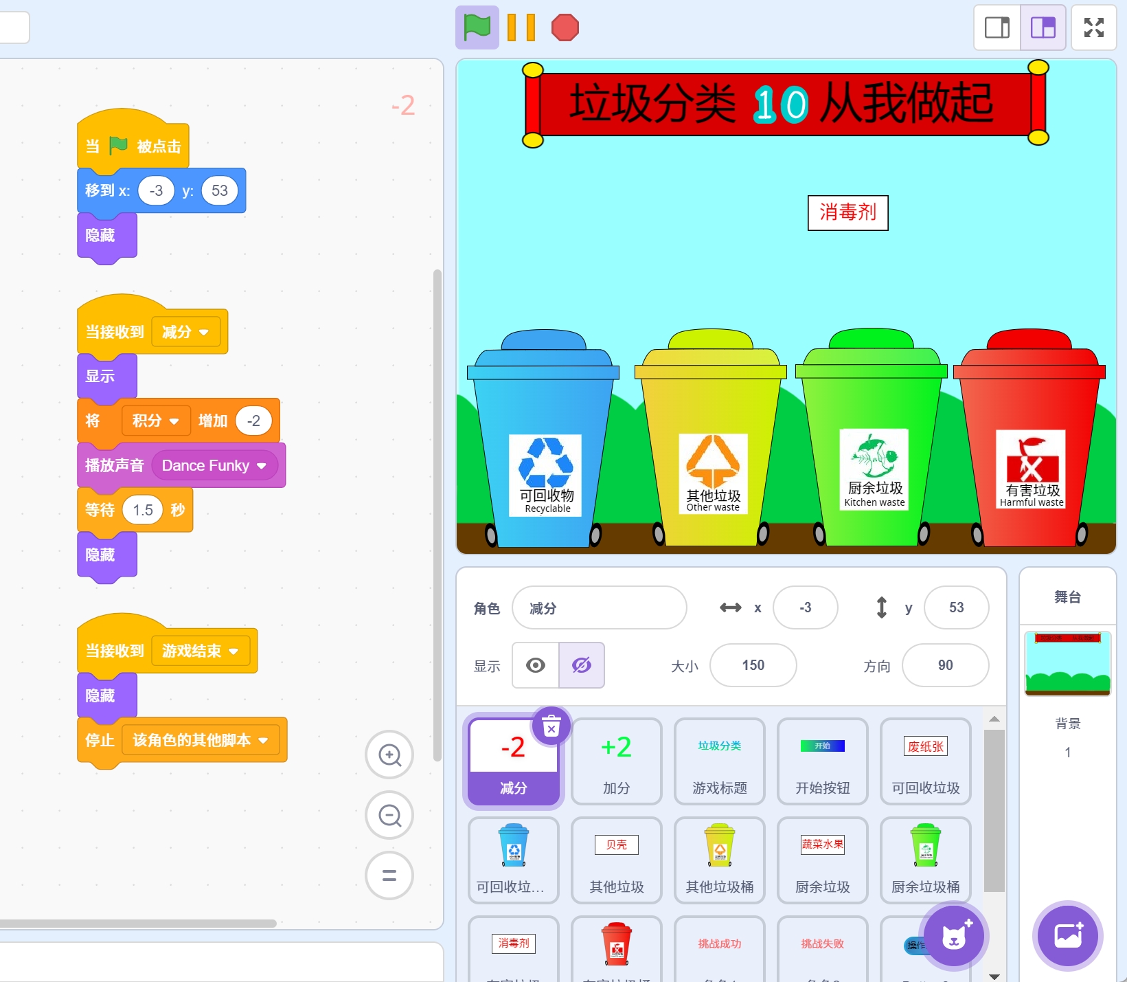This screenshot has width=1127, height=982.
Task: Select the stage backdrop thumbnail
Action: (x=1067, y=663)
